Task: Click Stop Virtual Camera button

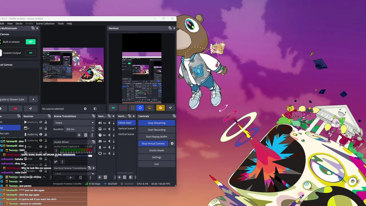Action: [x=153, y=143]
